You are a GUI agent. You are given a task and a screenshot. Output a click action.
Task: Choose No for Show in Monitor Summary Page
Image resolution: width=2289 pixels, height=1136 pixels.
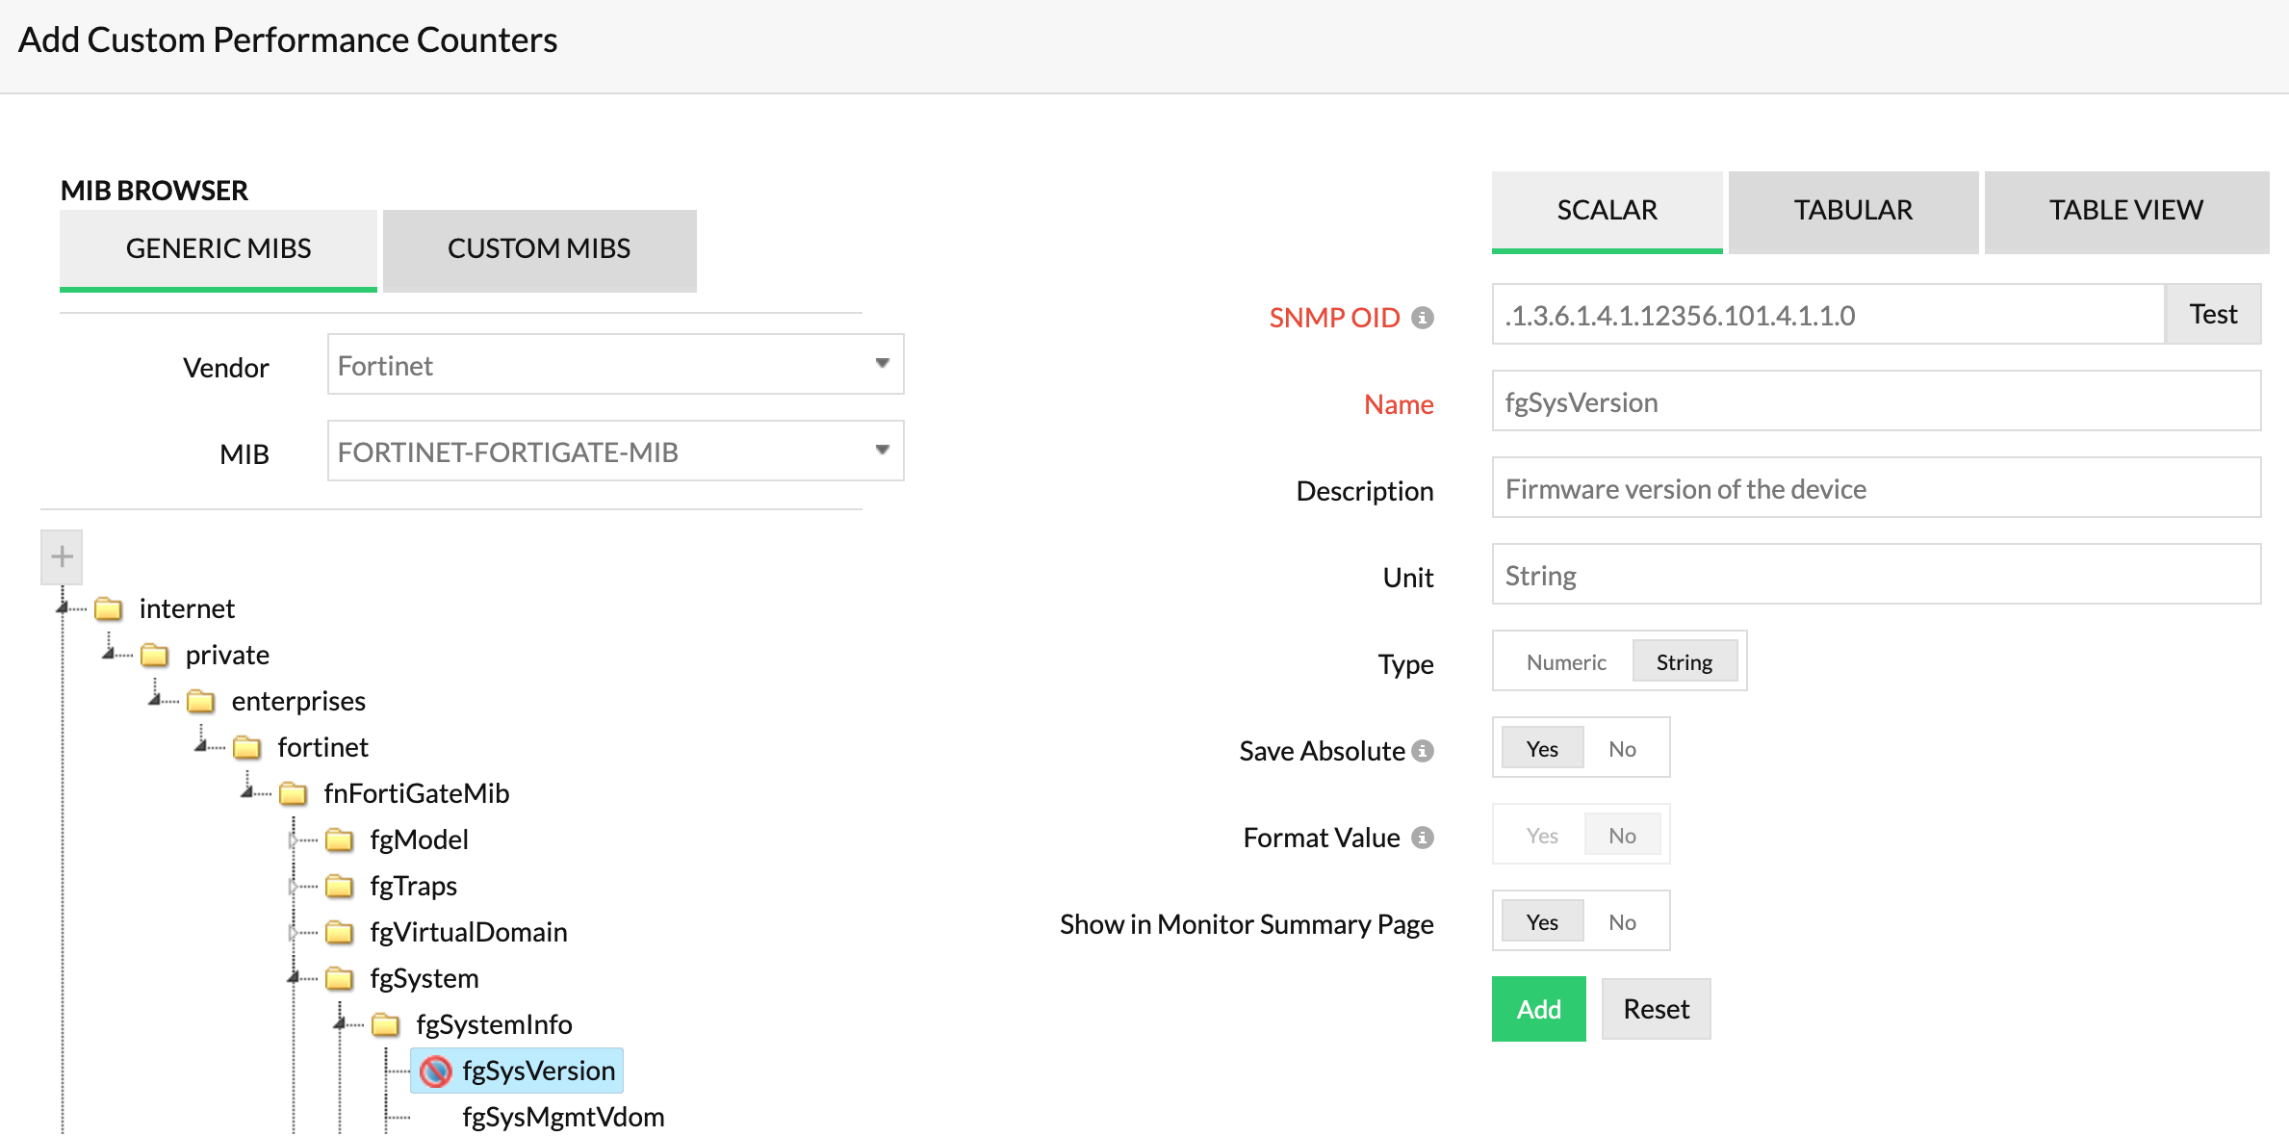pyautogui.click(x=1622, y=922)
